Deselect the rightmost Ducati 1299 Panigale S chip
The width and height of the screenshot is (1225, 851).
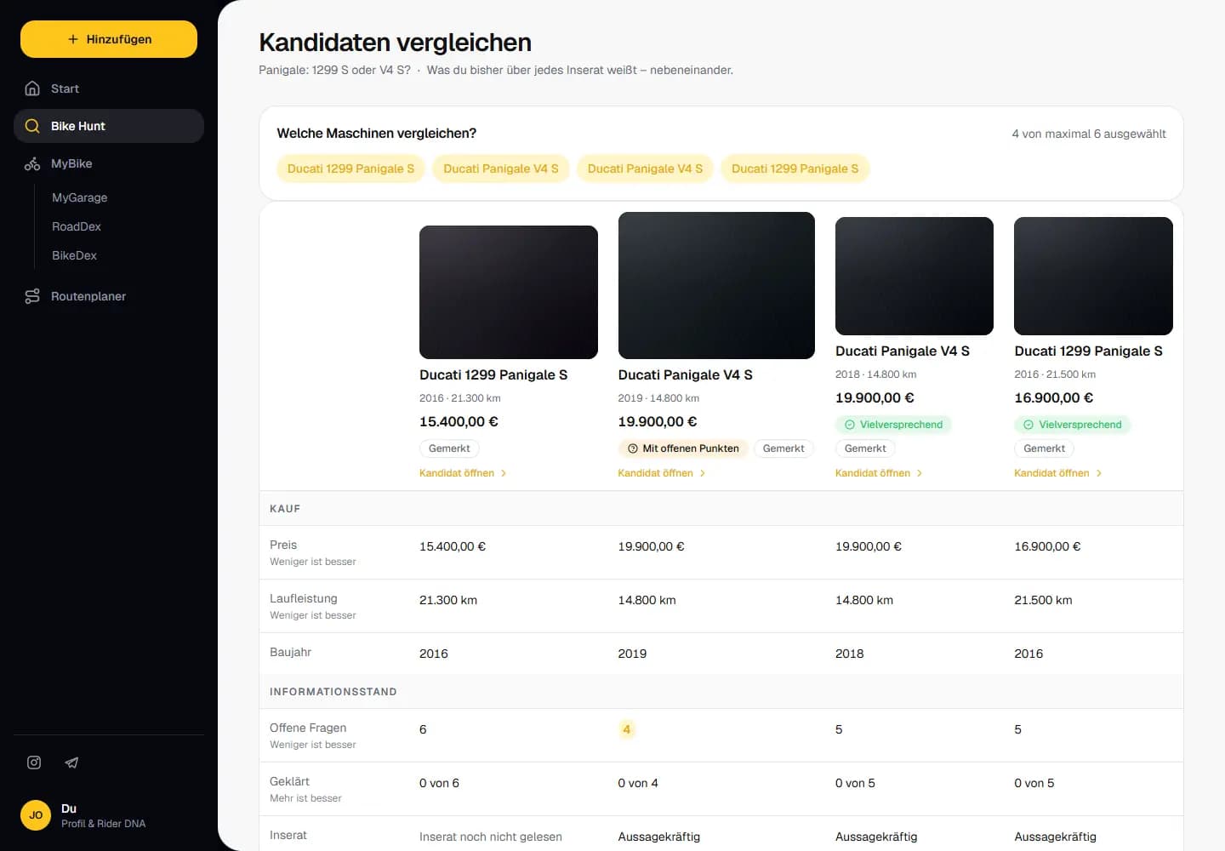(795, 168)
